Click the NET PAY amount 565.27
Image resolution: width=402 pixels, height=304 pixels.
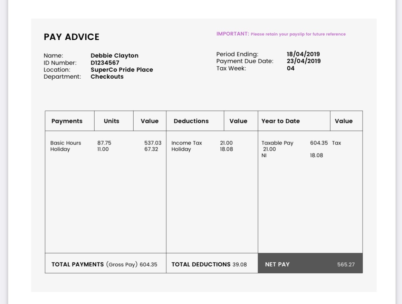click(x=346, y=265)
